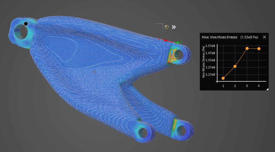Screen dimensions: 275x152
Task: Click the "Von Mises Stress (Pa)" axis title
Action: click(203, 62)
